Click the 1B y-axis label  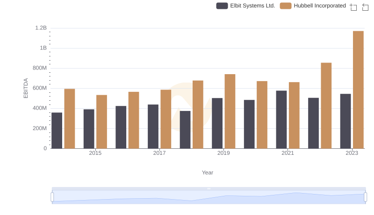pyautogui.click(x=43, y=48)
